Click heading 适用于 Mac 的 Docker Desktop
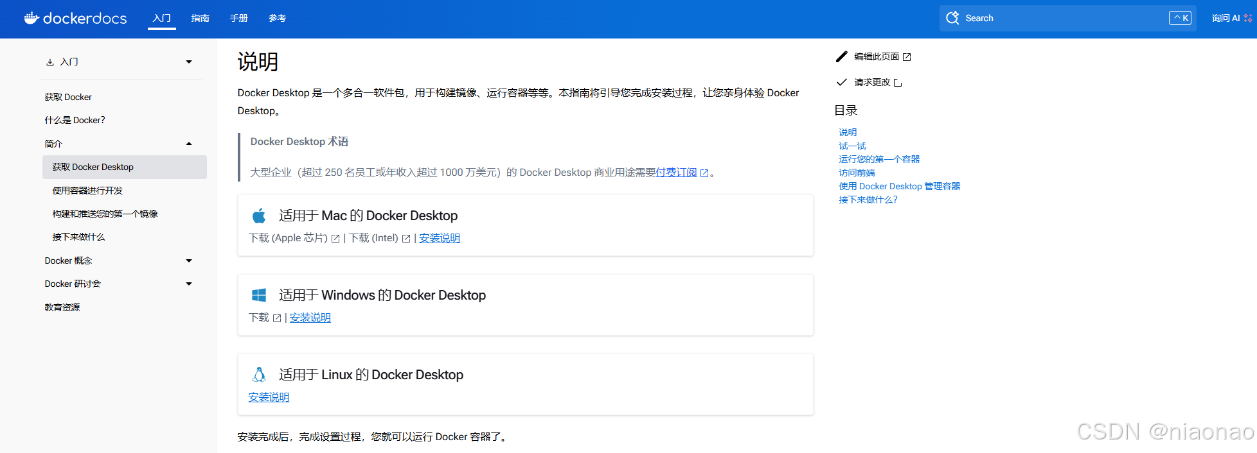This screenshot has height=453, width=1257. 368,216
